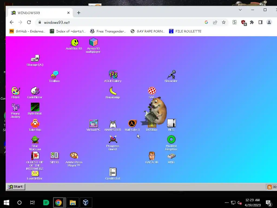Screen dimensions: 277x208
Task: Expand the tab search chevron
Action: (240, 10)
